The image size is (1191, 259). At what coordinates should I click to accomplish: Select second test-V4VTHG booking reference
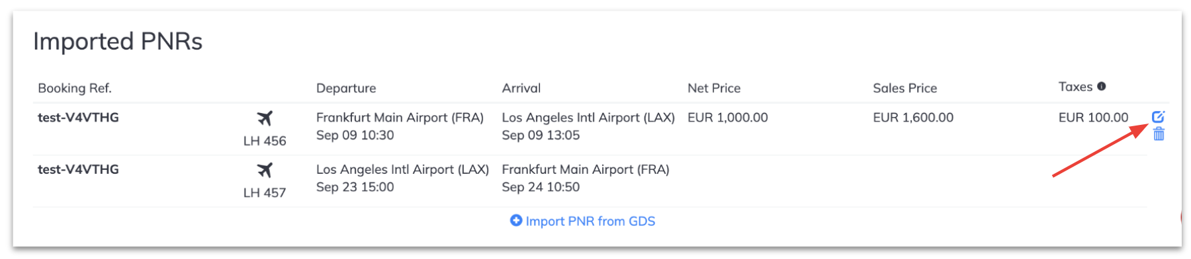[x=78, y=170]
